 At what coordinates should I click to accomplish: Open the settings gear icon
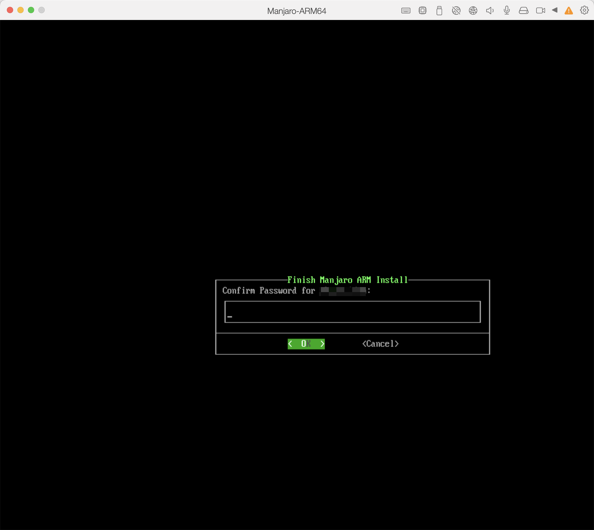584,11
